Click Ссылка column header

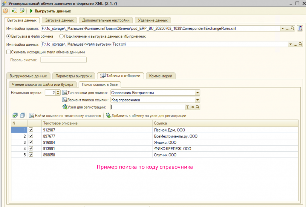pos(225,123)
